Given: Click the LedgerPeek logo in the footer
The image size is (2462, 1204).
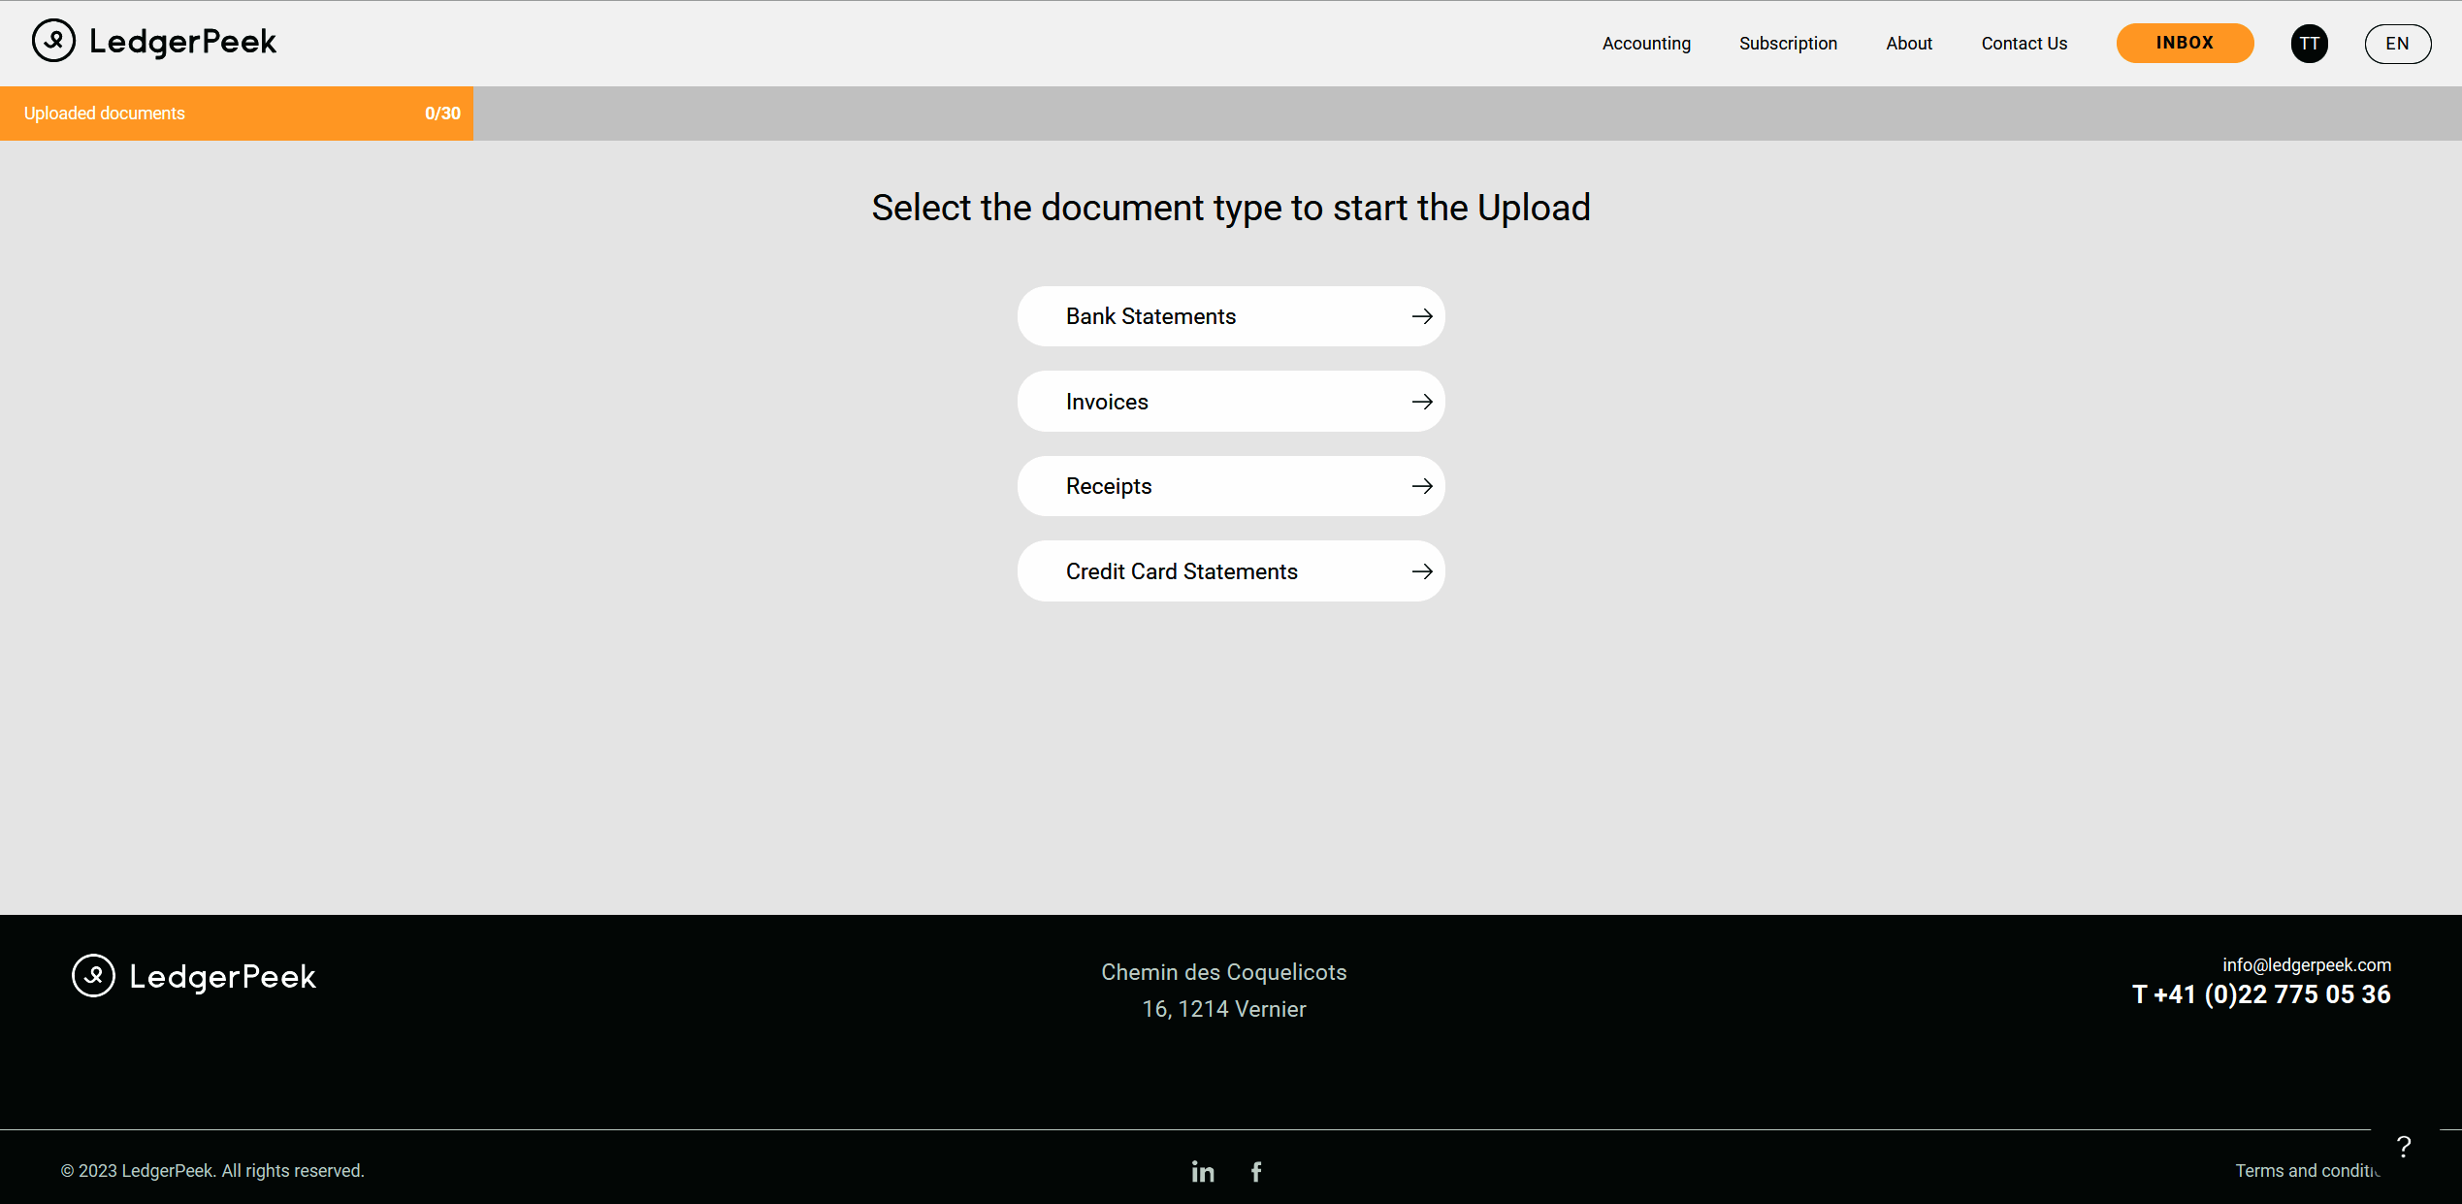Looking at the screenshot, I should coord(193,976).
